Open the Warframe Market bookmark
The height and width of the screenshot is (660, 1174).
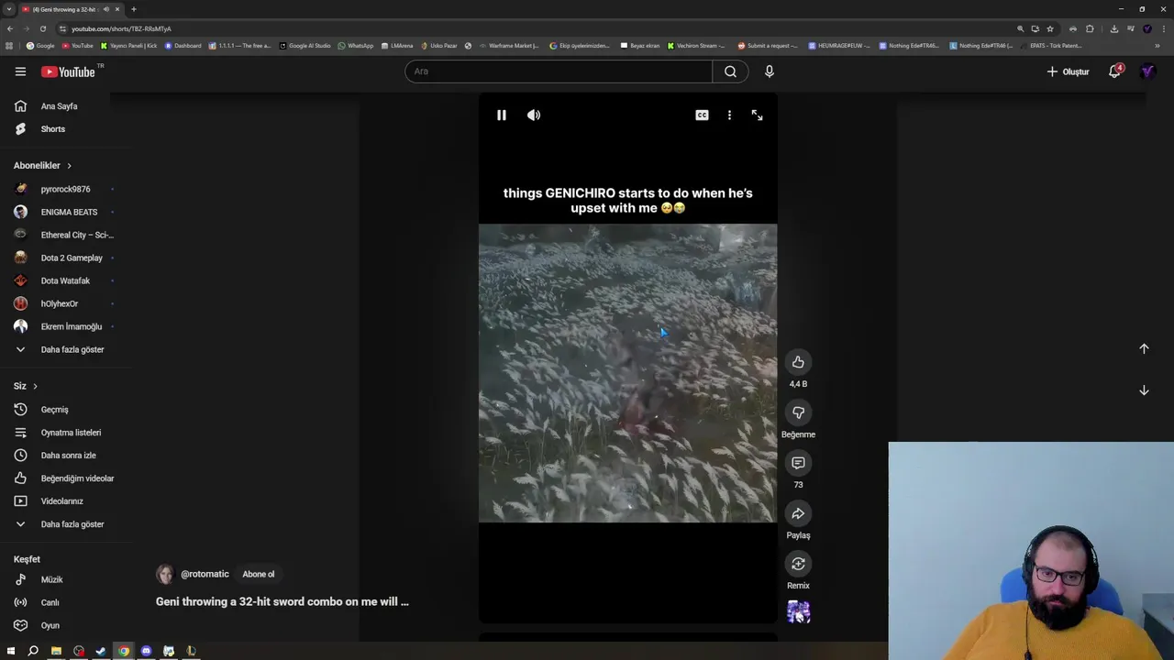click(509, 45)
